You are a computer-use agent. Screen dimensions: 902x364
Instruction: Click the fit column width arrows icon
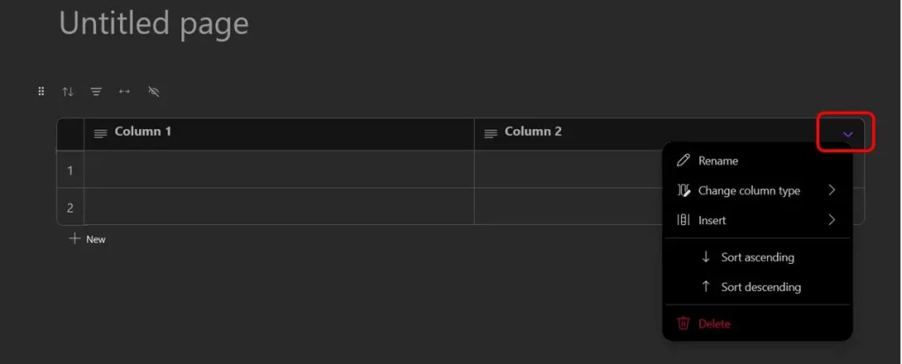[124, 91]
